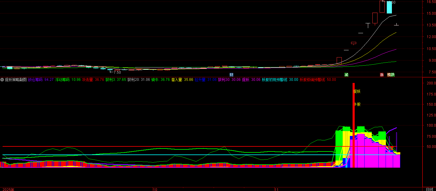Click the 获利3: 37.65 legend value
The image size is (436, 191).
pyautogui.click(x=116, y=80)
